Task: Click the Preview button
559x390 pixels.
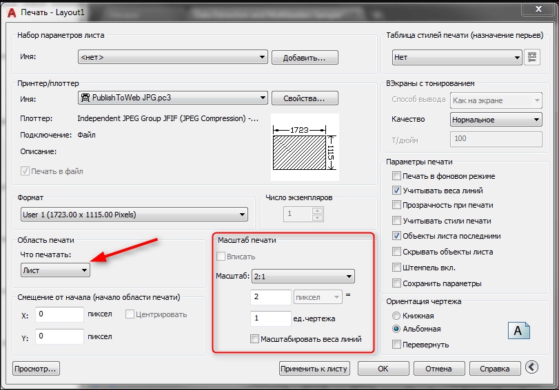Action: 37,369
